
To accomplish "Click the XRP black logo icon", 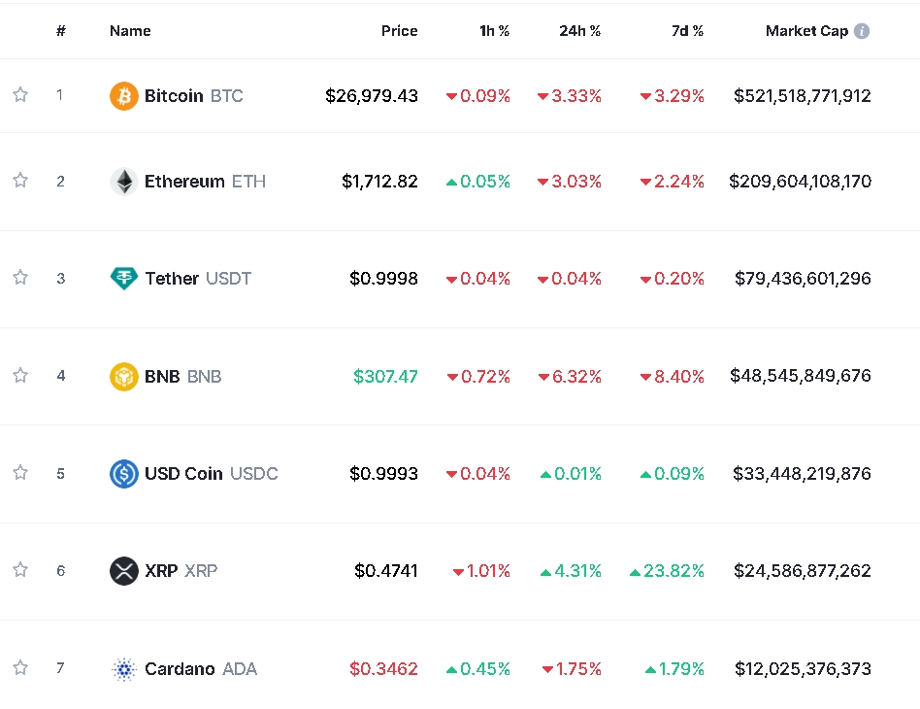I will pos(124,571).
